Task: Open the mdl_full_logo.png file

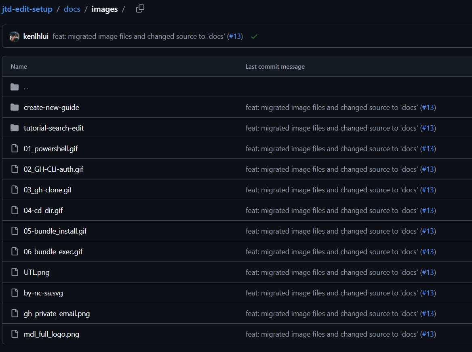Action: 51,334
